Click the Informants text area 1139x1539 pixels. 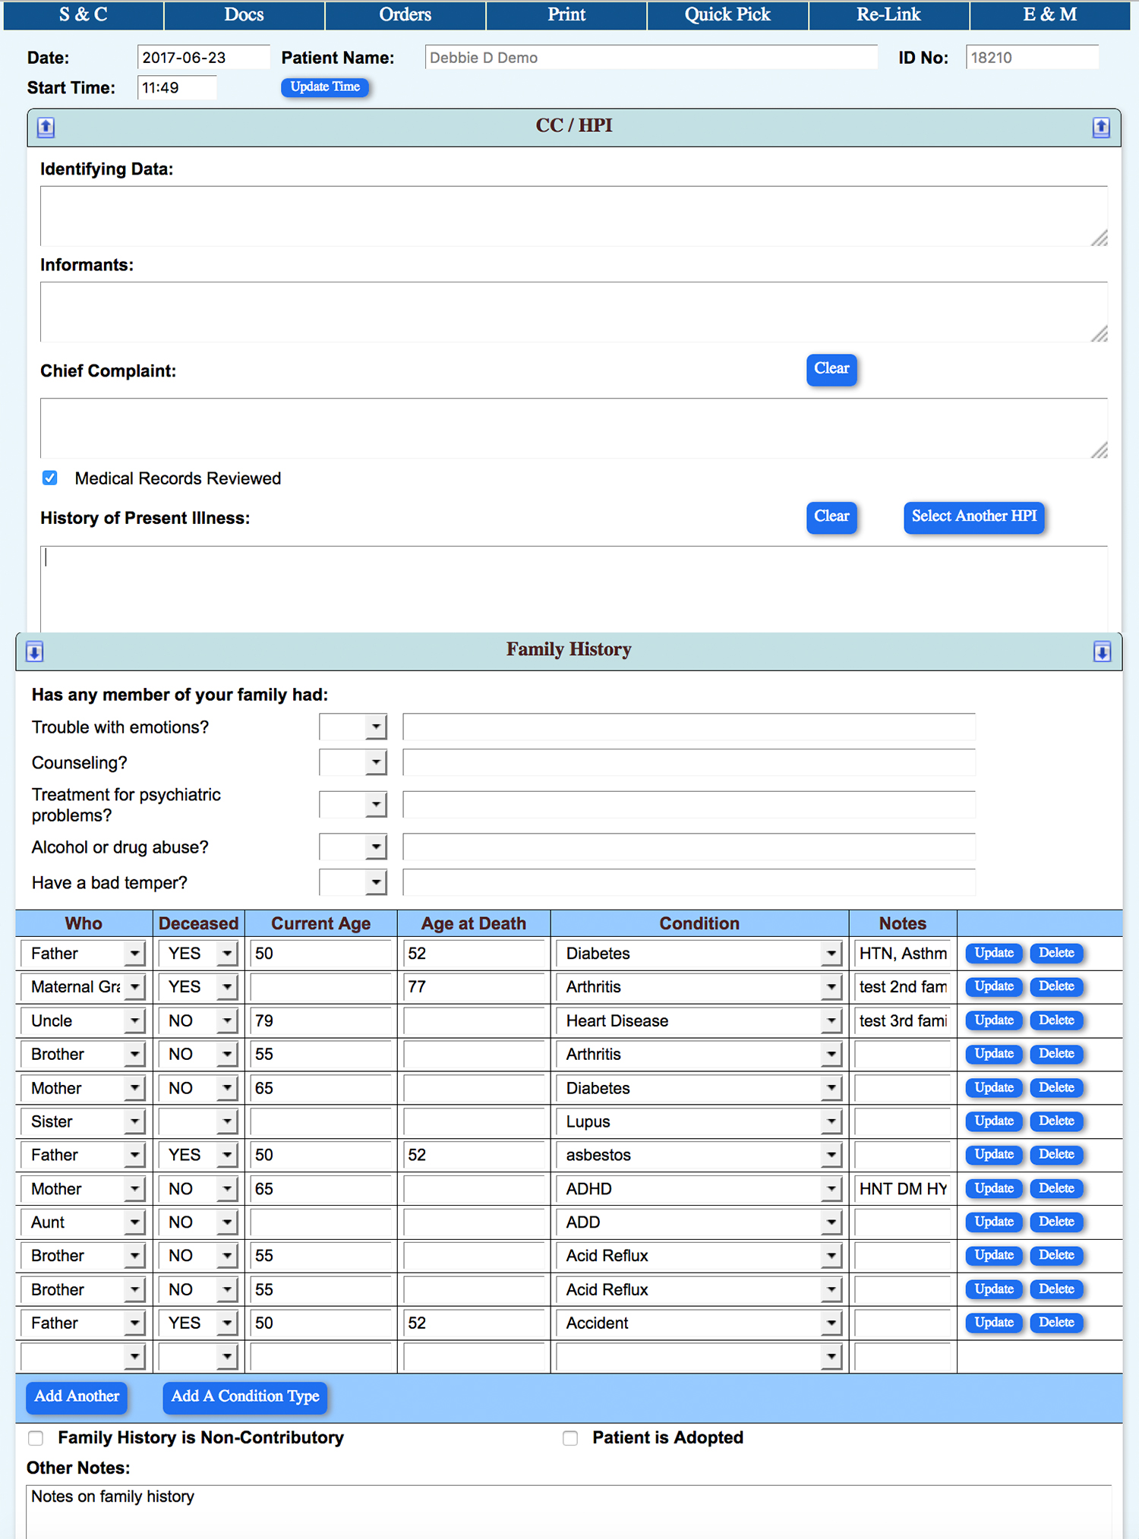coord(574,312)
